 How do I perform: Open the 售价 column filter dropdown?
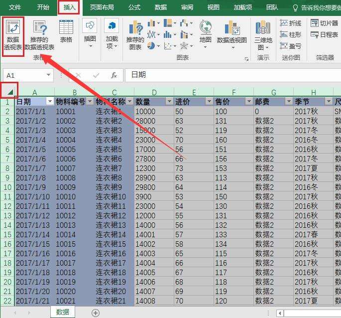pos(249,102)
